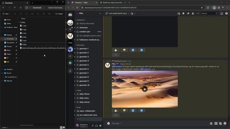Thumbs up the desert video message
Screen dimensions: 230x129
(116, 111)
